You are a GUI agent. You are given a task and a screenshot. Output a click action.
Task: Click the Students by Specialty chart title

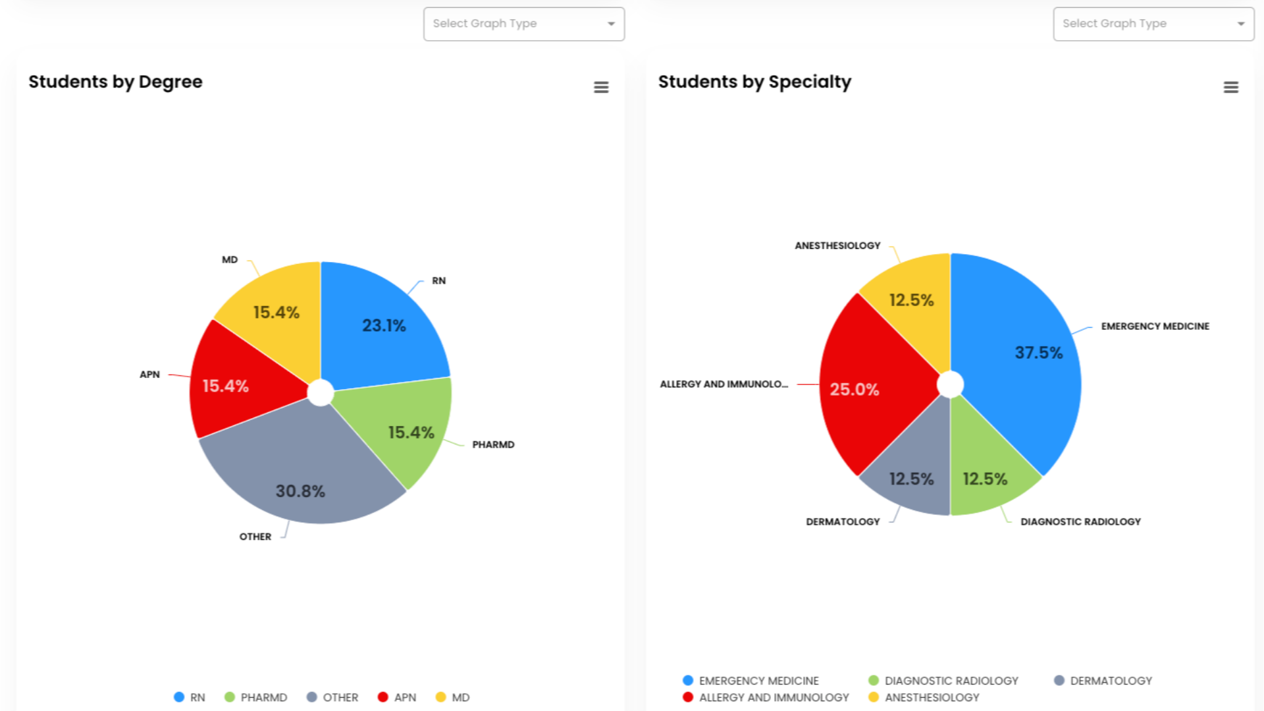[752, 81]
